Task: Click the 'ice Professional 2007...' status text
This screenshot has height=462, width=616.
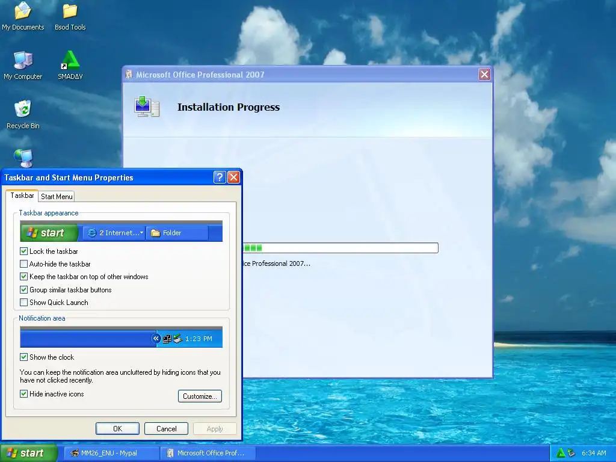Action: point(277,263)
